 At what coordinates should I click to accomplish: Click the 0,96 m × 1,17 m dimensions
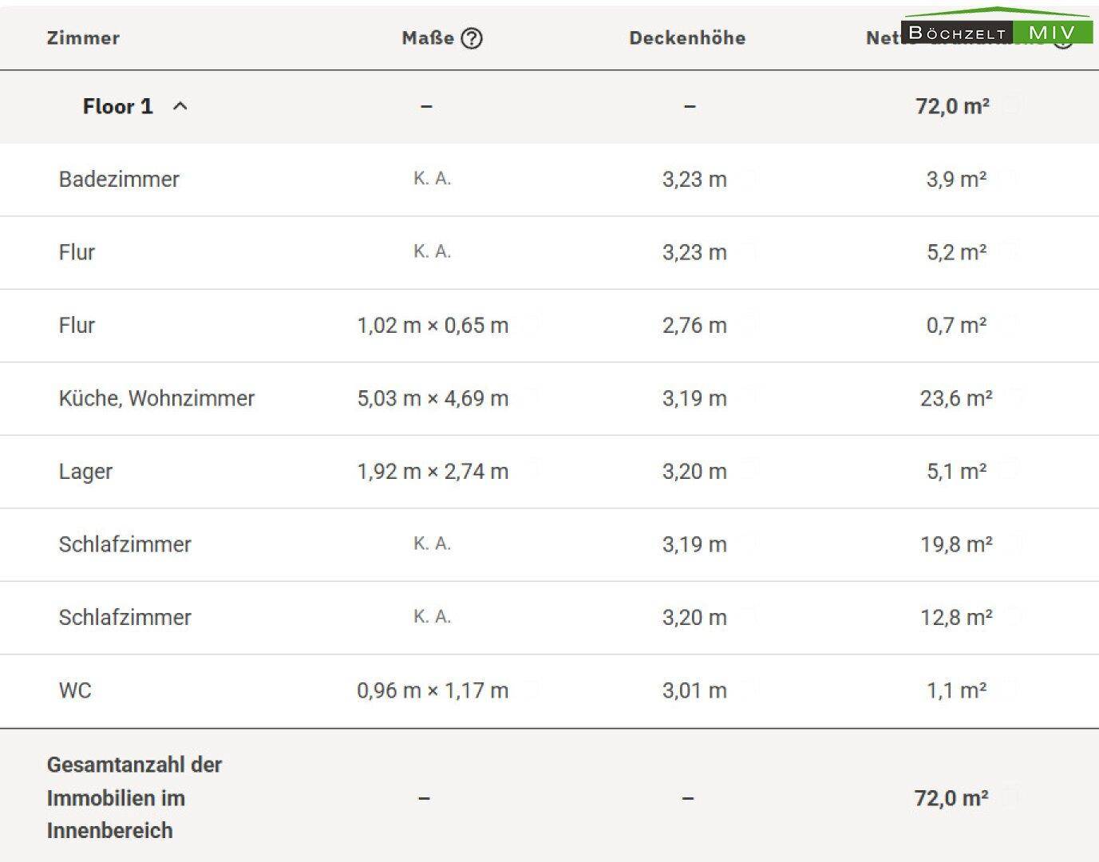click(x=433, y=690)
